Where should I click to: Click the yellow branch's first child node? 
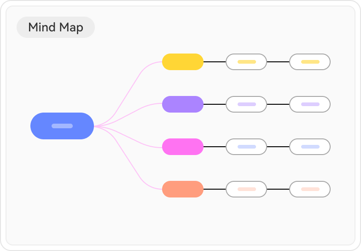(246, 62)
